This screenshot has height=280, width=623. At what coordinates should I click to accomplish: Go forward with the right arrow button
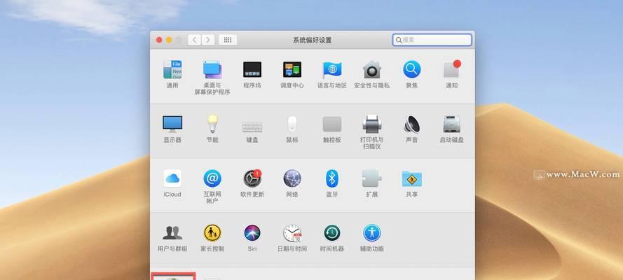click(208, 40)
